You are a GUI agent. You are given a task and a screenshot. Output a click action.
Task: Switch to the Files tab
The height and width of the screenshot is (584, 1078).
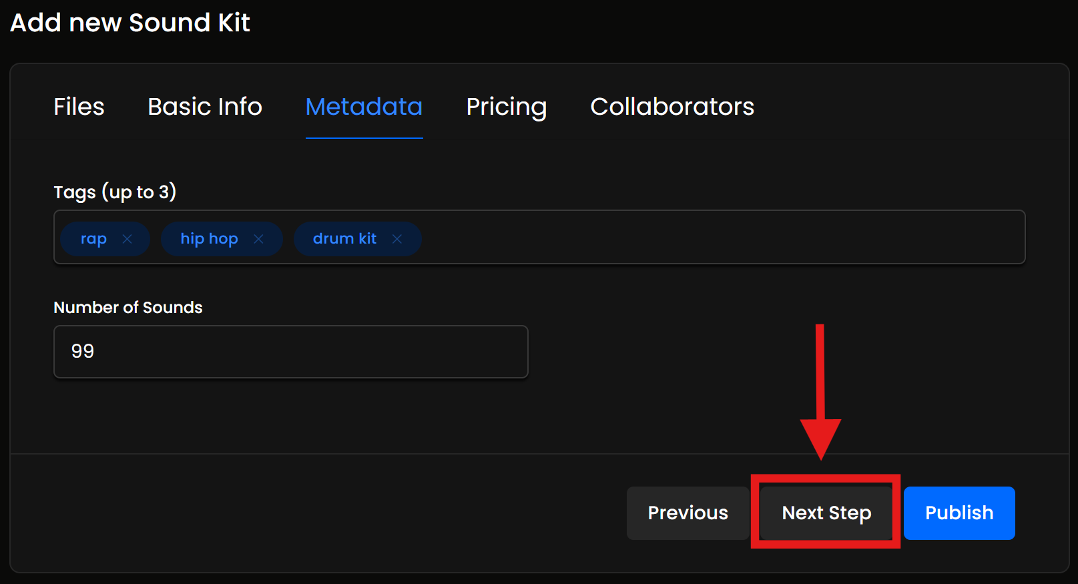pos(79,107)
